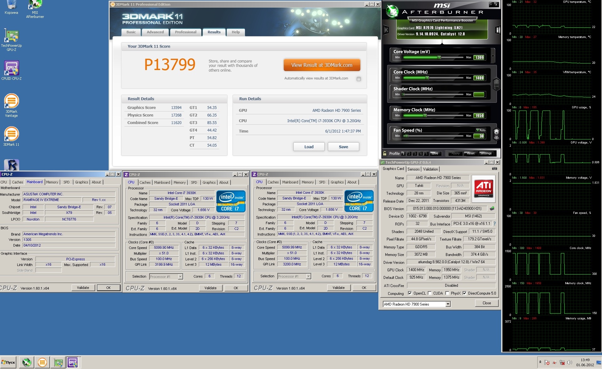Open the Validation tab in GPU-Z
The width and height of the screenshot is (602, 369).
click(x=430, y=169)
